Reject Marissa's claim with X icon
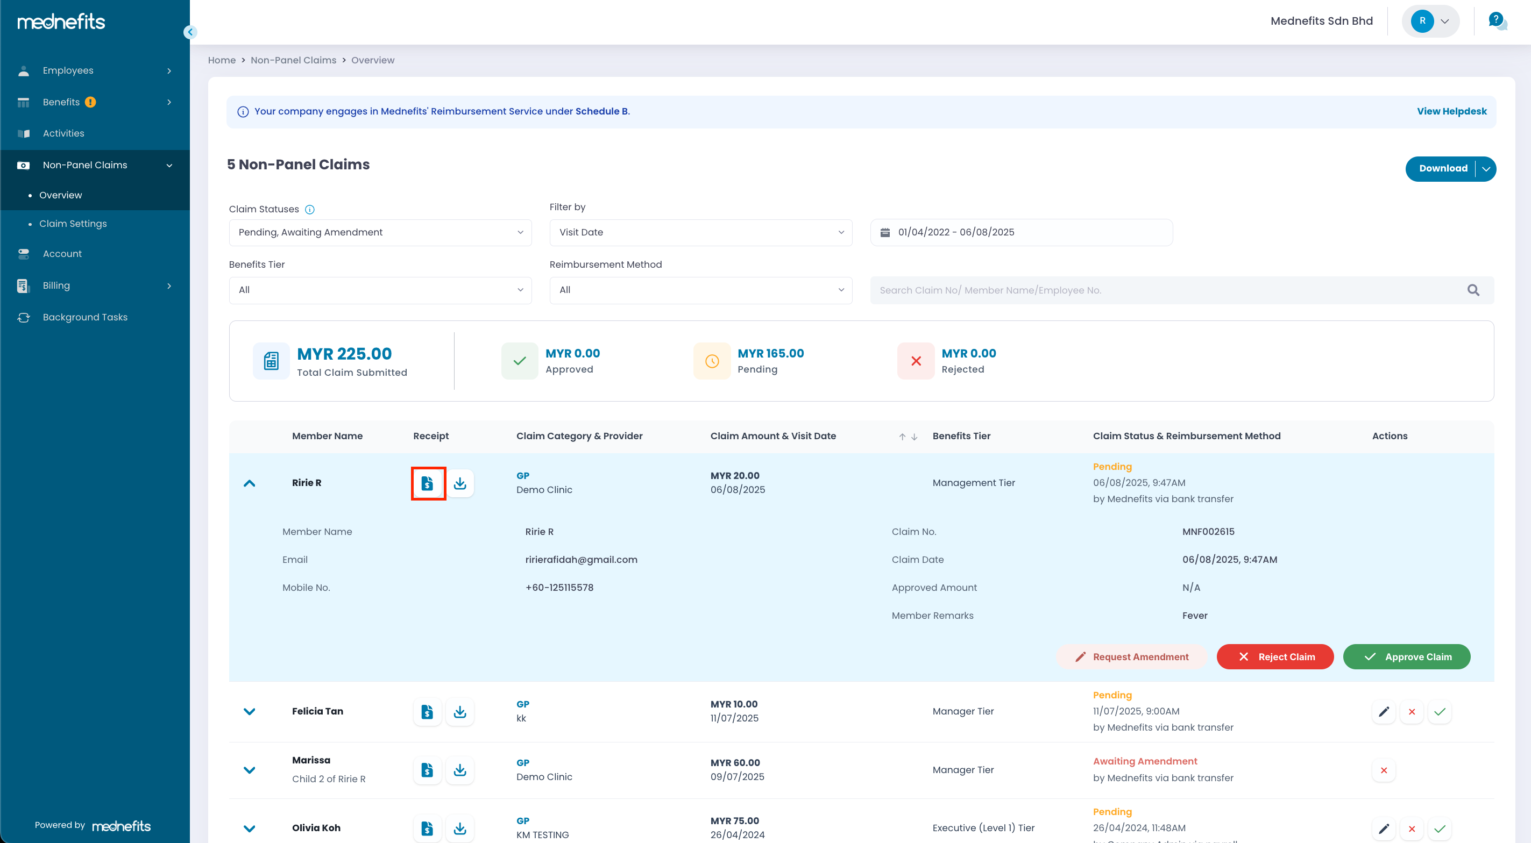 coord(1384,770)
